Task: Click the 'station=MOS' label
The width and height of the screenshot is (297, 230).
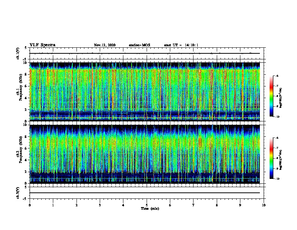Action: pyautogui.click(x=139, y=45)
